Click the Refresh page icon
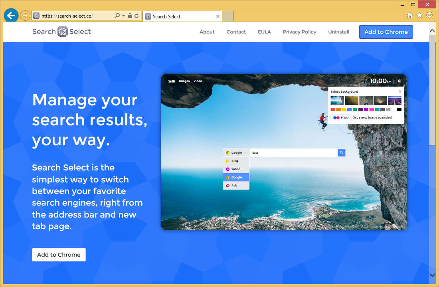Viewport: 439px width, 287px height. [136, 16]
